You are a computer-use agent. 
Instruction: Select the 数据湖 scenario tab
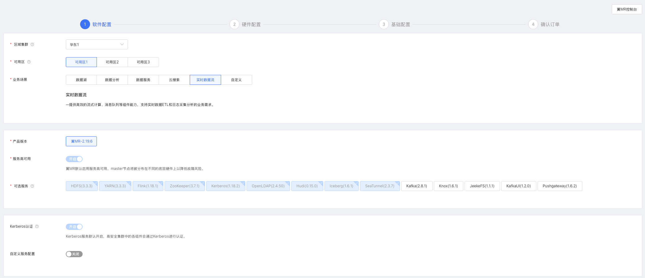(81, 80)
